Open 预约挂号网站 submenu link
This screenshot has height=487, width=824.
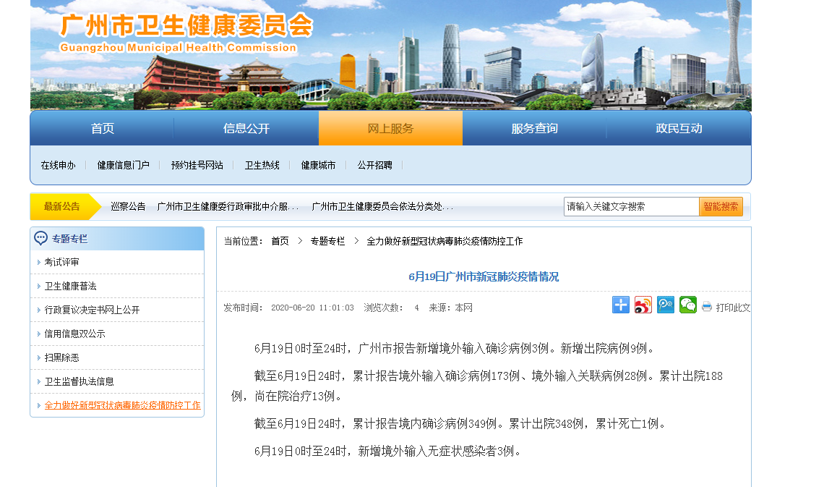[x=197, y=165]
